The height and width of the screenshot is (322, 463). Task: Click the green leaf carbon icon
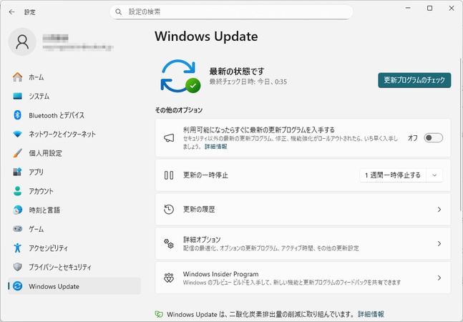[x=159, y=314]
